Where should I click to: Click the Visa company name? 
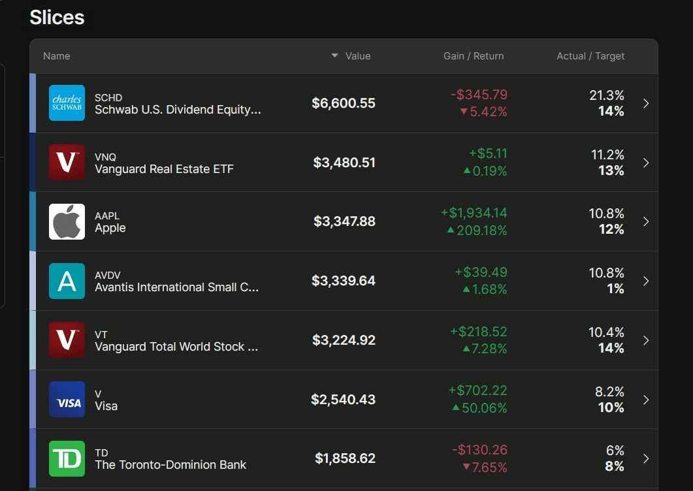106,406
